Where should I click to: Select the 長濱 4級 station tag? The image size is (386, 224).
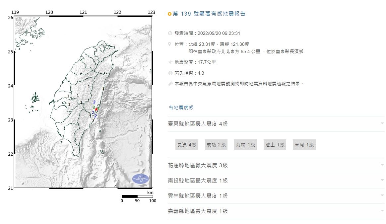[x=187, y=145]
